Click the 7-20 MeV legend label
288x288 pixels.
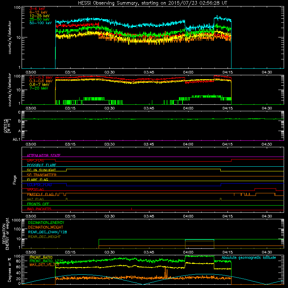39,88
